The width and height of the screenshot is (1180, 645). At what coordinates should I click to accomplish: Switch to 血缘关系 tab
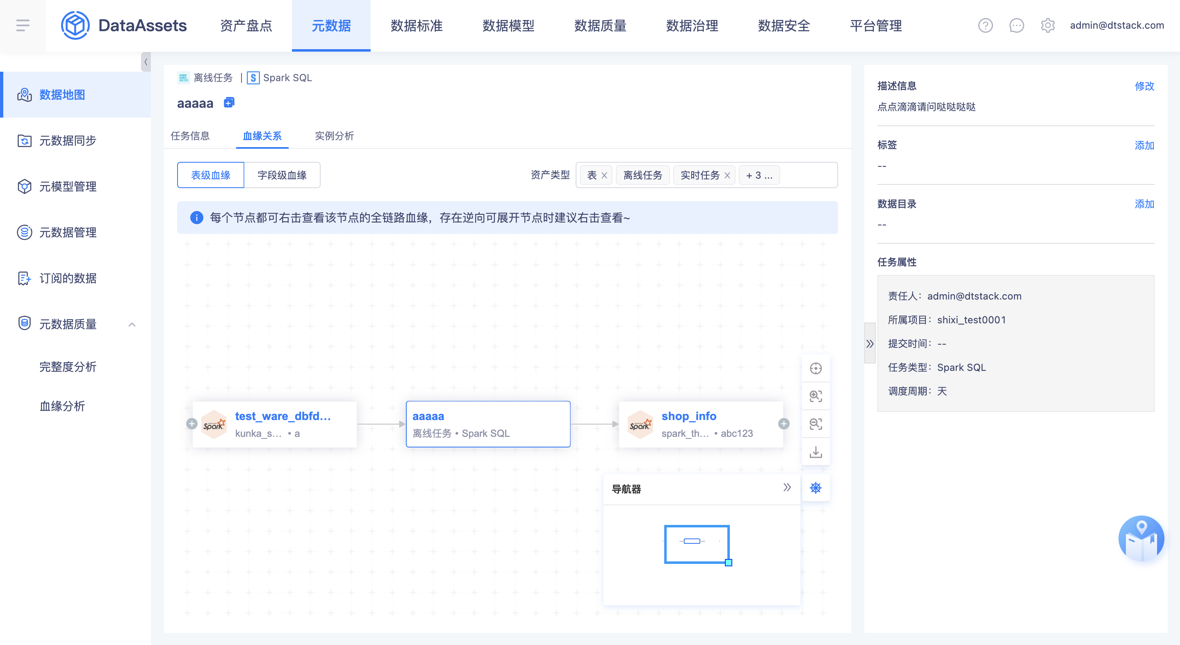point(262,136)
